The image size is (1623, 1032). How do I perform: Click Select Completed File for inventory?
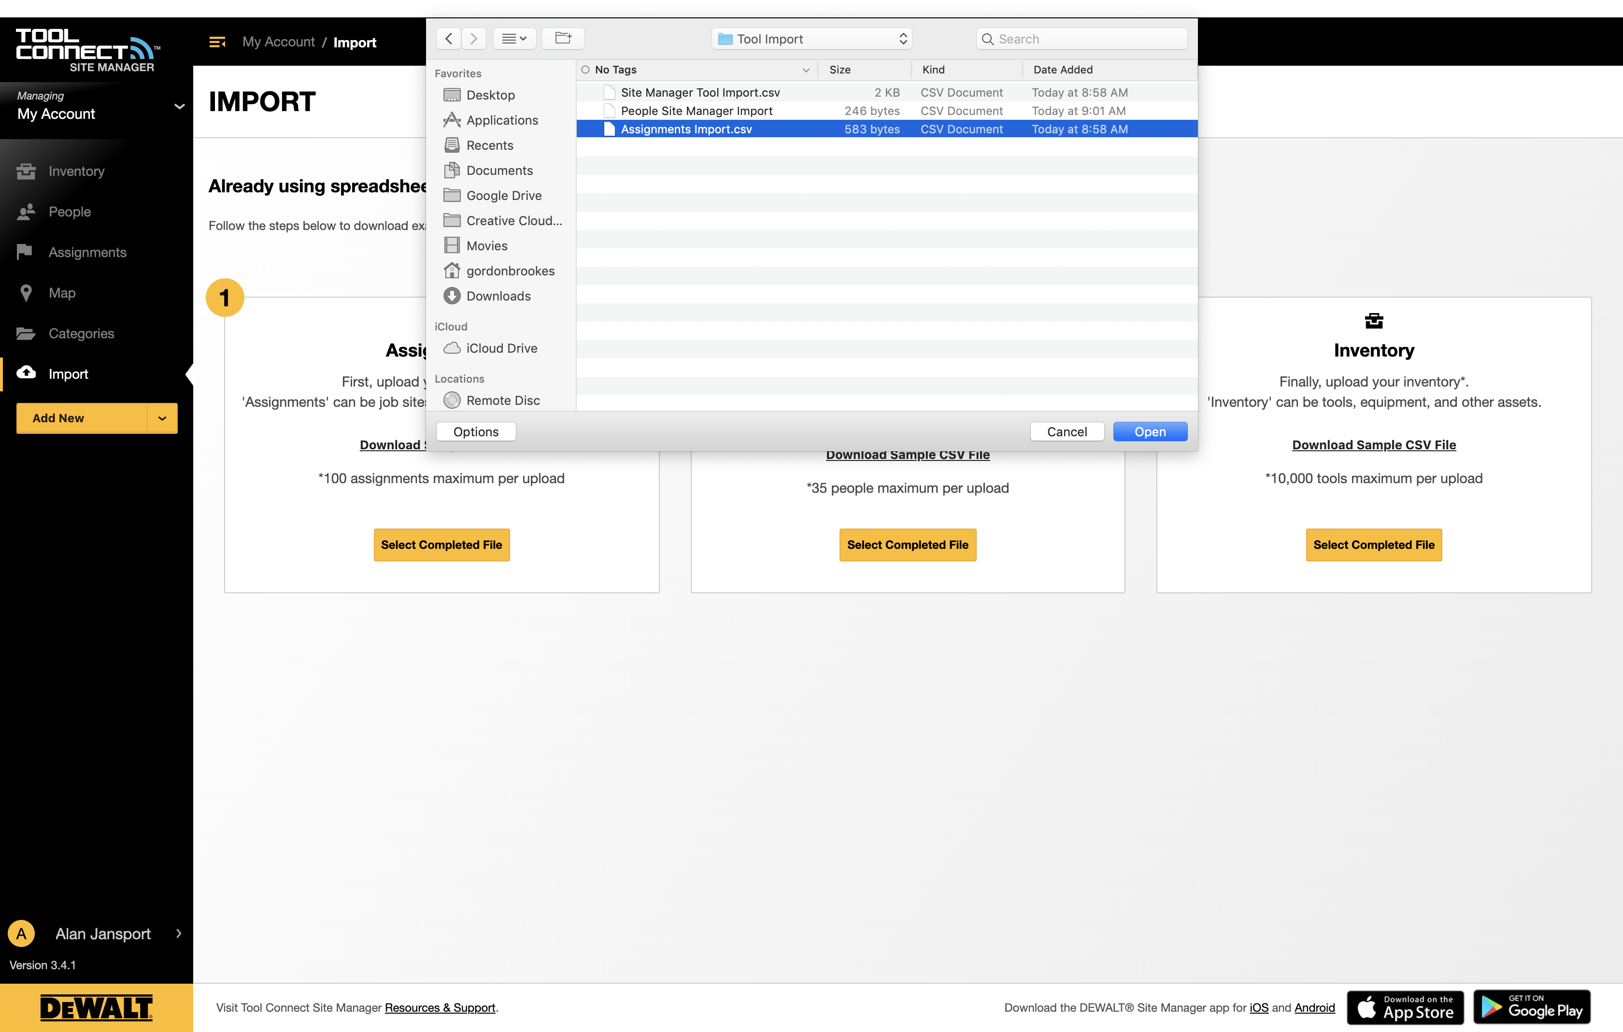coord(1374,545)
